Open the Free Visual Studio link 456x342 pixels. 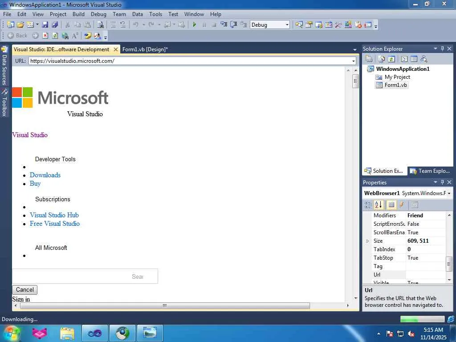point(55,224)
